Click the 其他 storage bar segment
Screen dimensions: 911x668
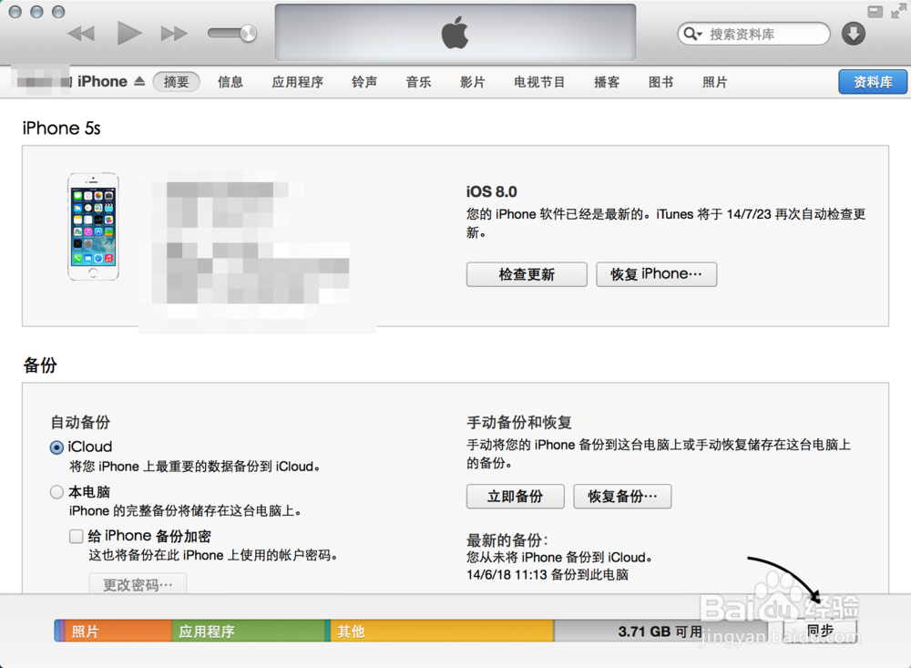pos(442,631)
